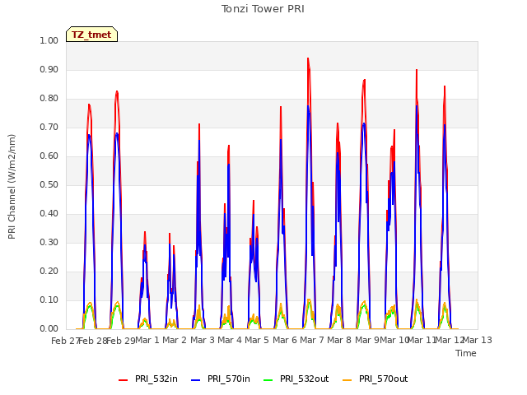This screenshot has height=395, width=527.
Task: Click the 0.80 y-axis tick label
Action: (x=49, y=99)
